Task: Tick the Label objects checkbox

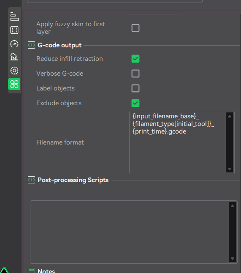Action: [x=135, y=88]
